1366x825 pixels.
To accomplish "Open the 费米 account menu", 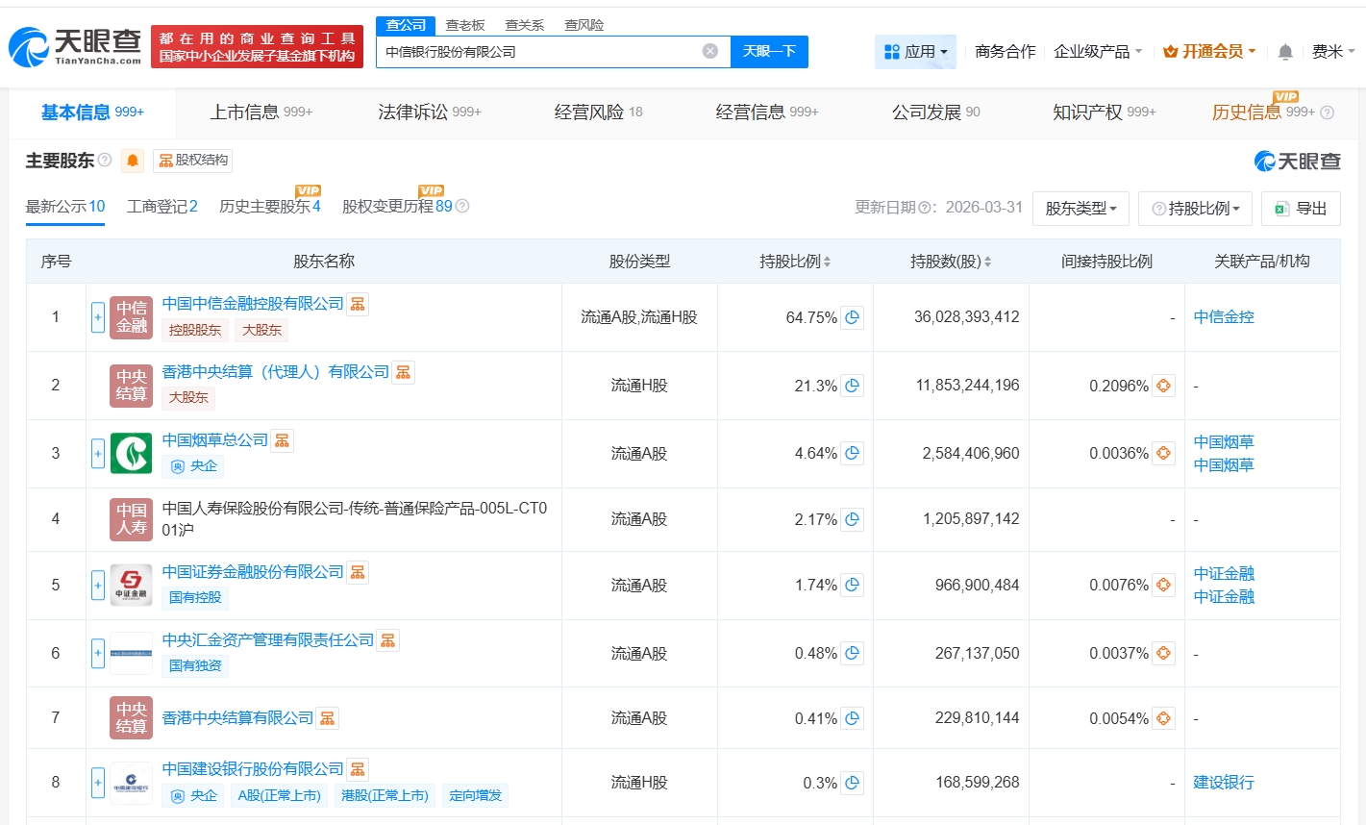I will [x=1333, y=52].
